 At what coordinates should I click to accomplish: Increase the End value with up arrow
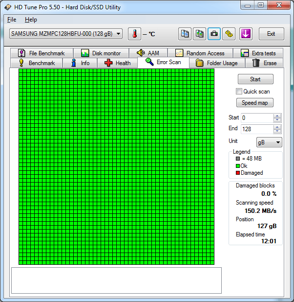pos(277,127)
